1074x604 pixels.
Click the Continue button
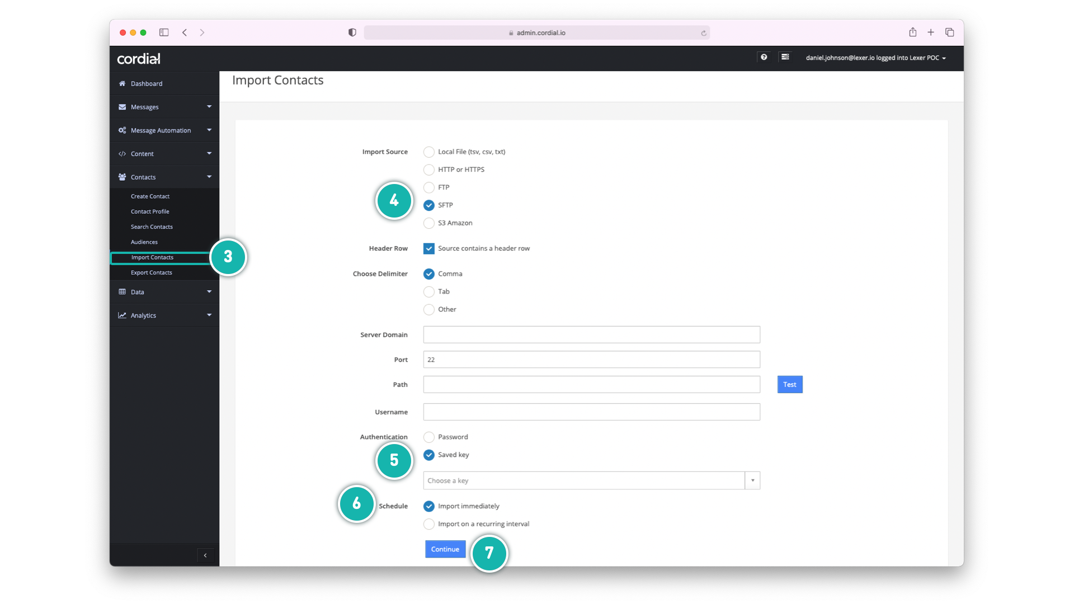pyautogui.click(x=445, y=549)
